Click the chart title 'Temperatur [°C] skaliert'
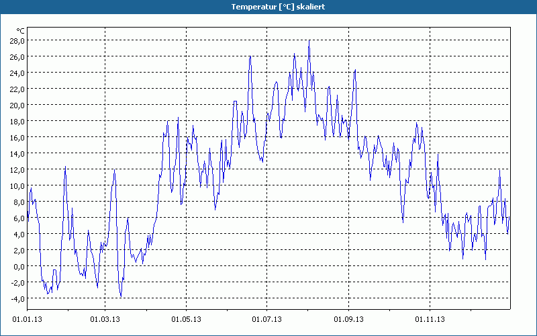The image size is (537, 336). pos(278,7)
